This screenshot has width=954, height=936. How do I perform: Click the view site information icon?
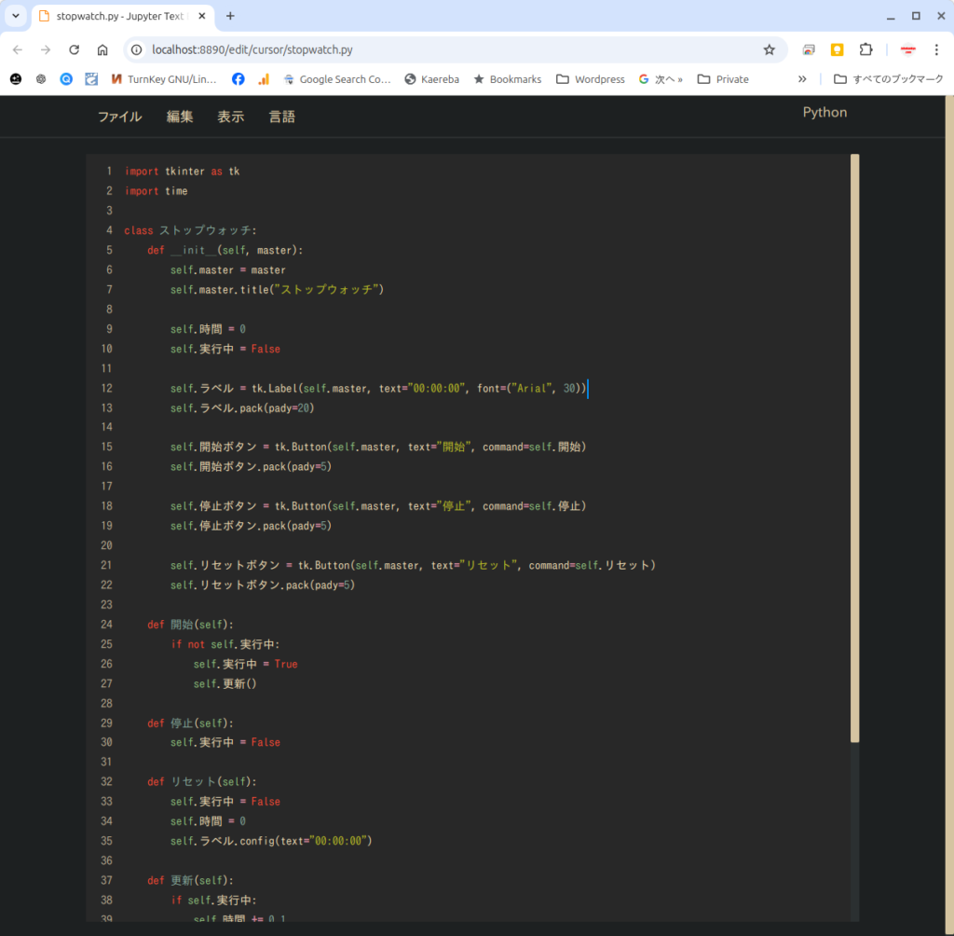[137, 50]
